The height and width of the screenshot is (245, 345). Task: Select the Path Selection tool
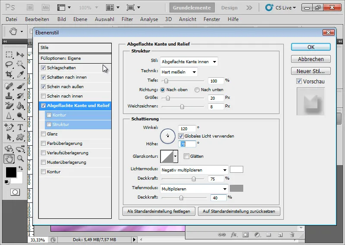pyautogui.click(x=9, y=137)
